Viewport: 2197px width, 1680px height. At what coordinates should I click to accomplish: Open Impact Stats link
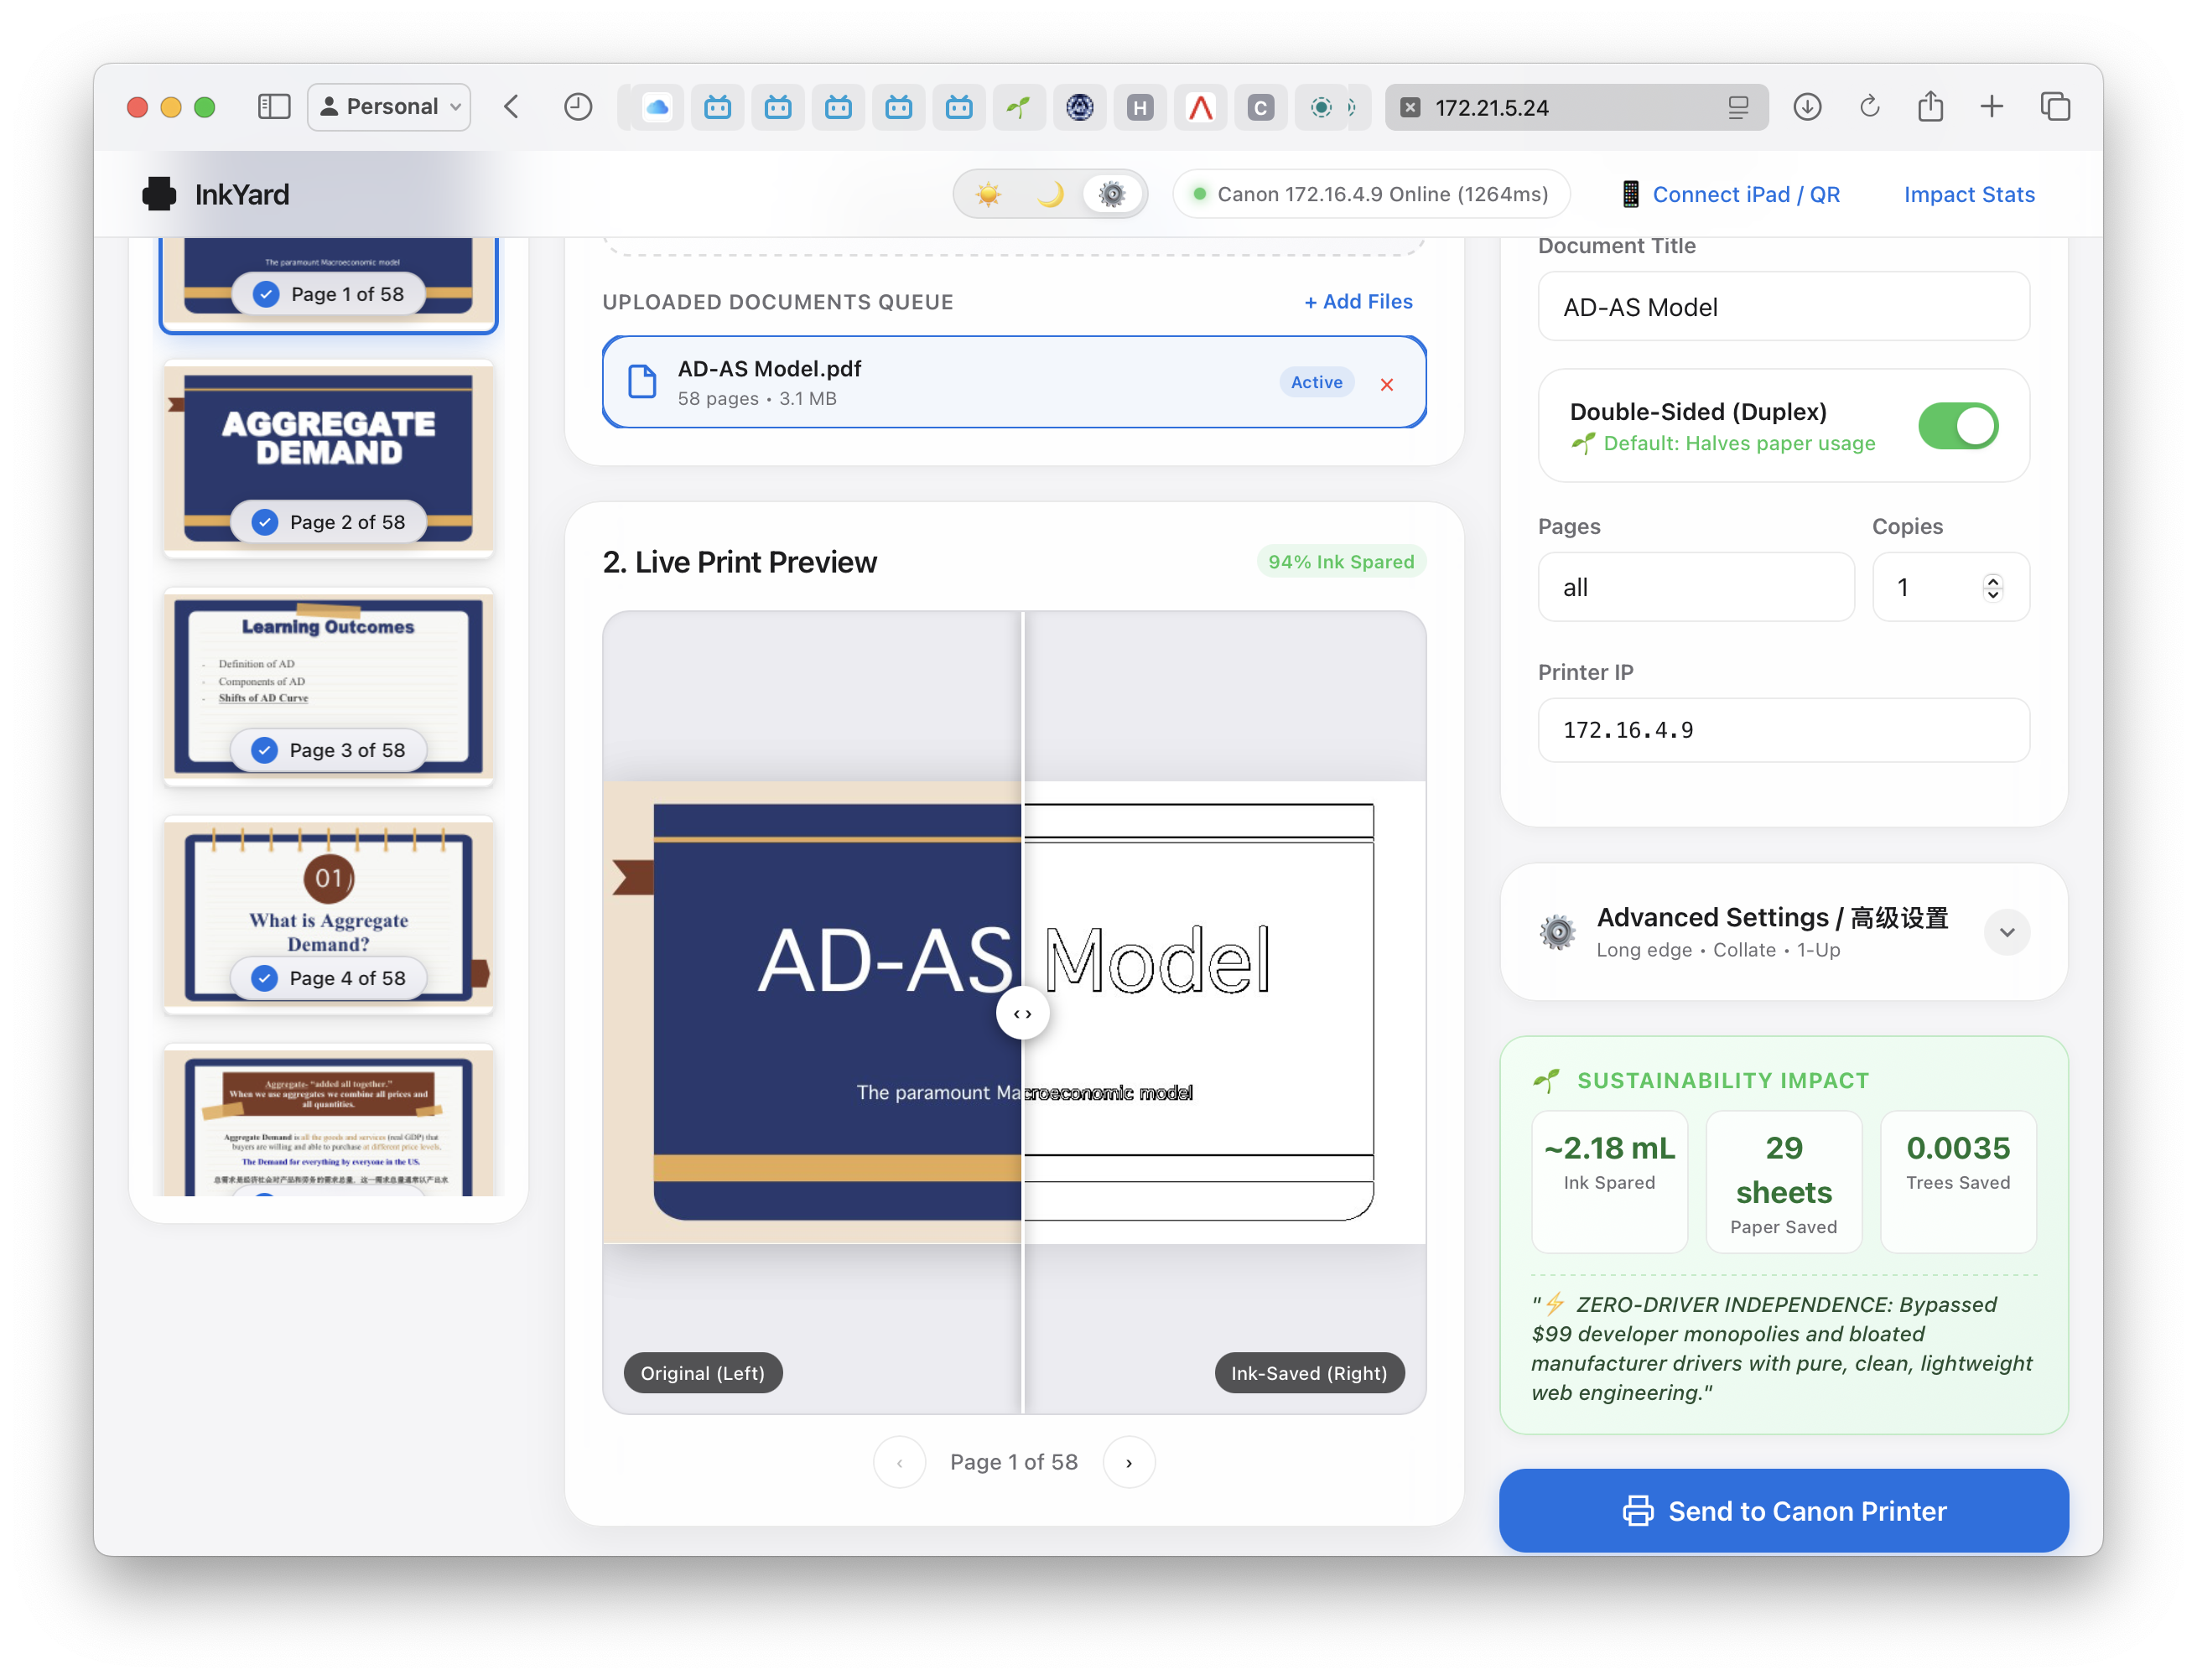1969,194
